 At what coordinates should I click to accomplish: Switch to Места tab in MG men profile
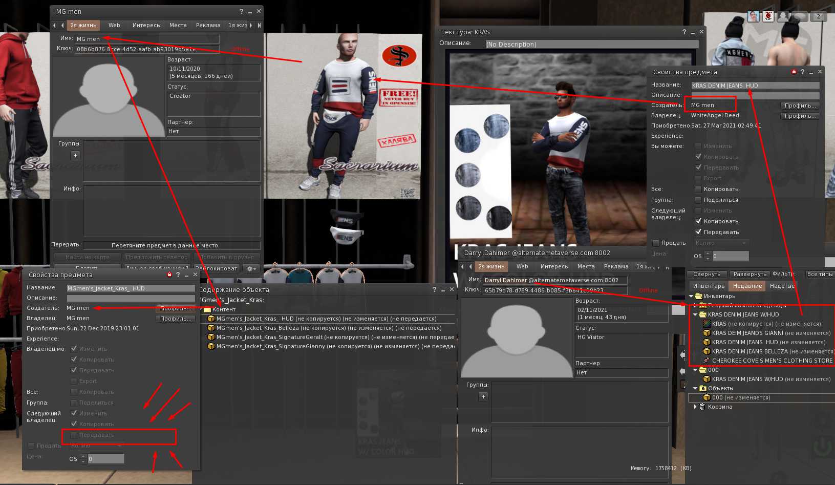coord(178,25)
